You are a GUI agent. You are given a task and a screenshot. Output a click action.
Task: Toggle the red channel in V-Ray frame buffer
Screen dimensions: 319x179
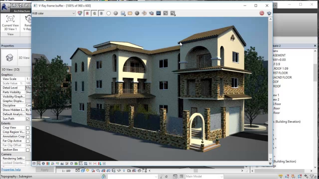[87, 13]
